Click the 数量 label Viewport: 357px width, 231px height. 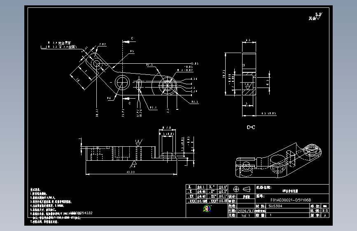point(261,215)
